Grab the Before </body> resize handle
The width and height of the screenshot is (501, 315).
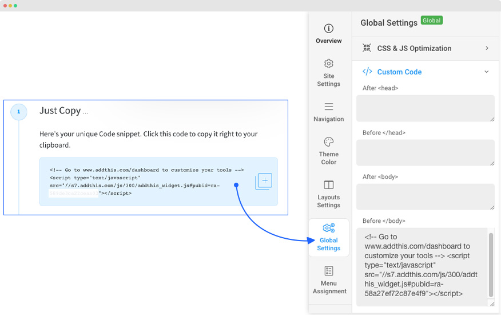point(492,304)
